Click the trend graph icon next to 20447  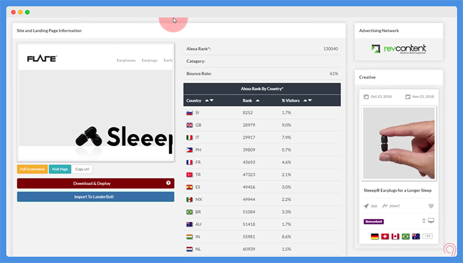(385, 206)
